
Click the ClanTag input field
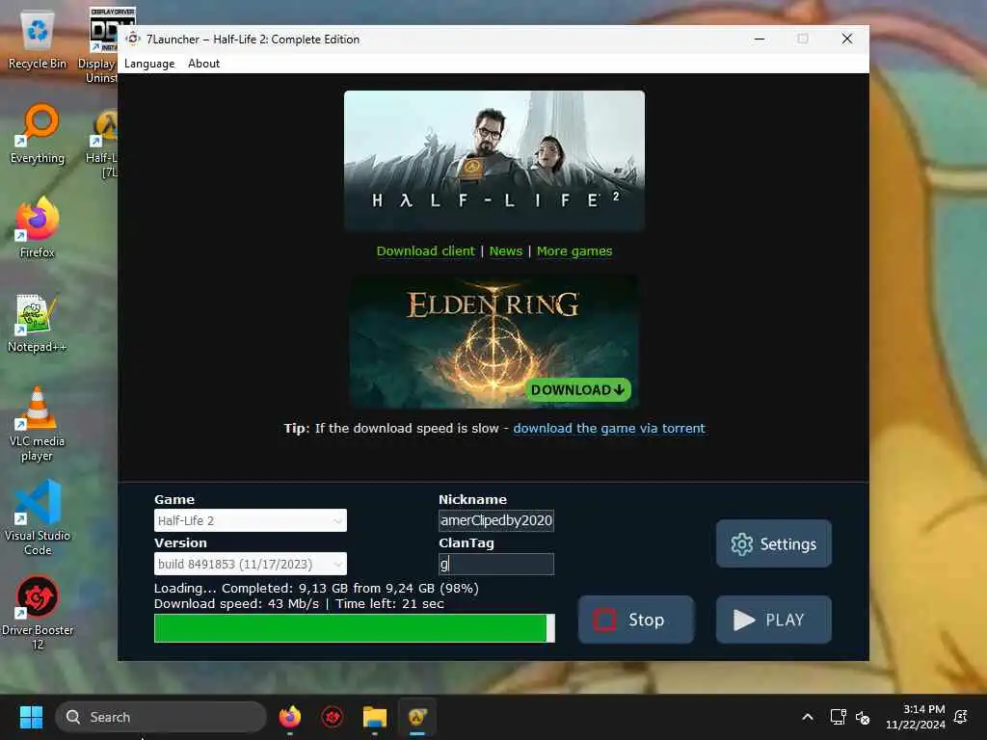tap(496, 564)
